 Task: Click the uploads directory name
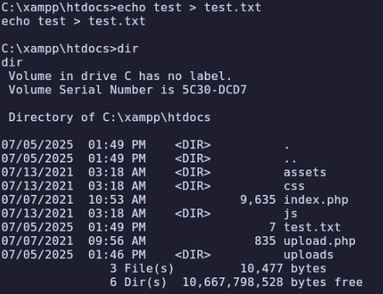[x=308, y=254]
